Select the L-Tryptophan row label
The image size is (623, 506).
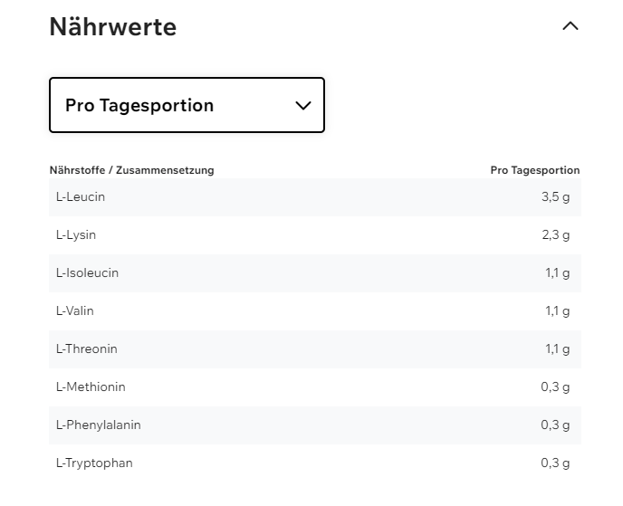pyautogui.click(x=94, y=463)
